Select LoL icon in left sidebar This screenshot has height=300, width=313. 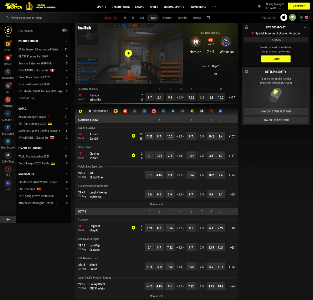(x=8, y=85)
